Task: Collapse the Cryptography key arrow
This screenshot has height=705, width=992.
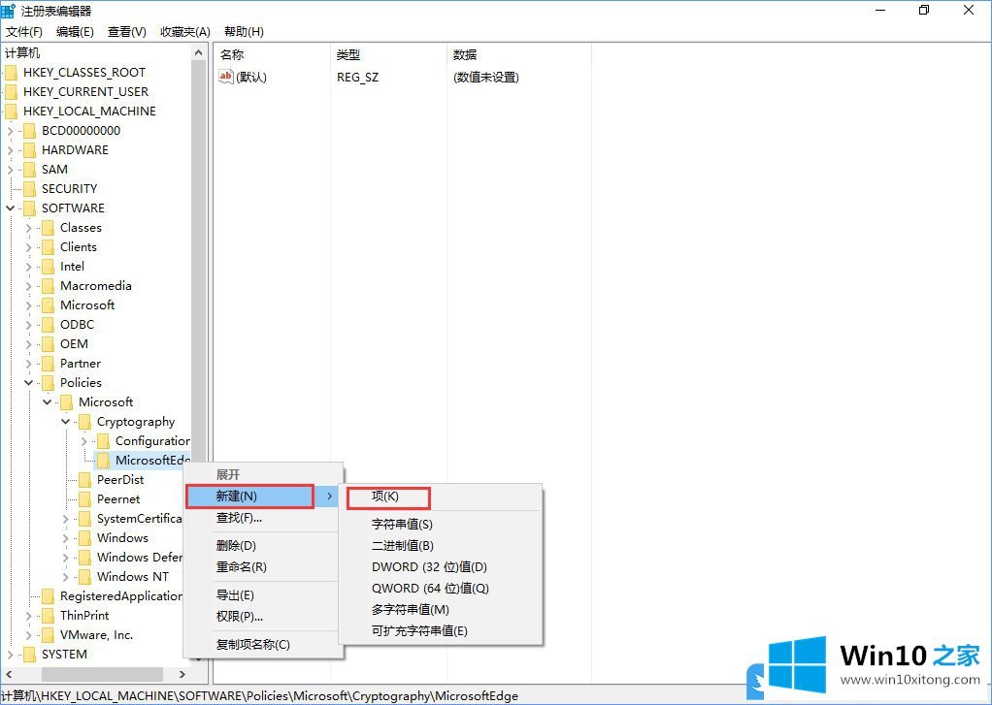Action: pos(65,421)
